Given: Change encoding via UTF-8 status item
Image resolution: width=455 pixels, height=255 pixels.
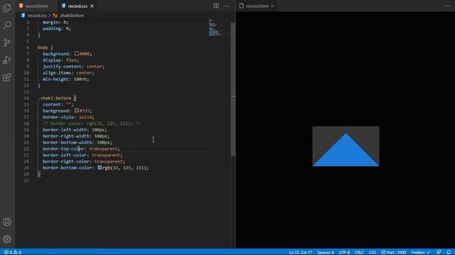Looking at the screenshot, I should (344, 252).
